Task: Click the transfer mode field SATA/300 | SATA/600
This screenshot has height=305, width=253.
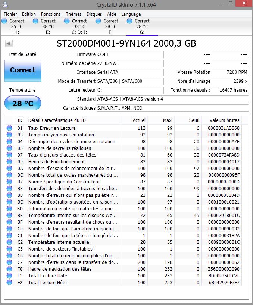Action: click(130, 81)
